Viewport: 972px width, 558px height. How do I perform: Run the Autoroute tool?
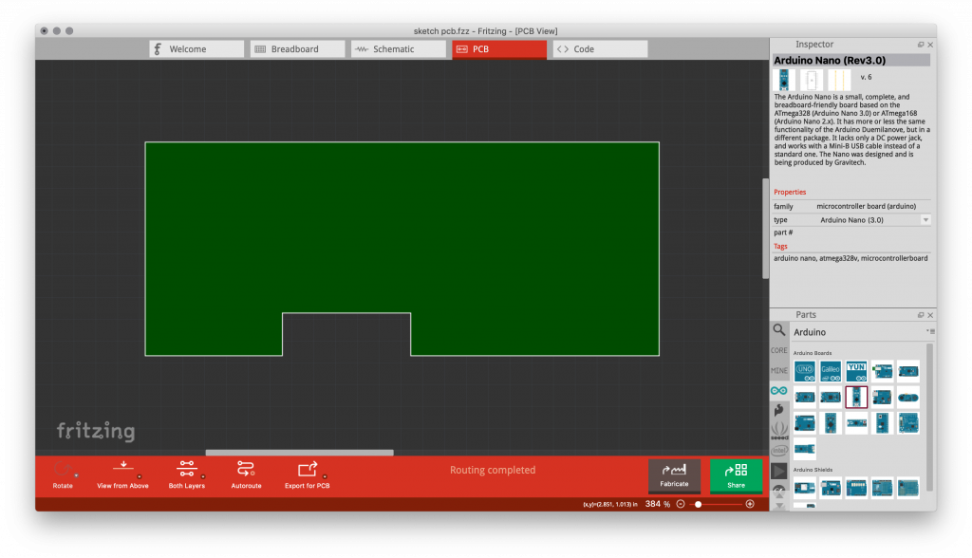tap(246, 474)
